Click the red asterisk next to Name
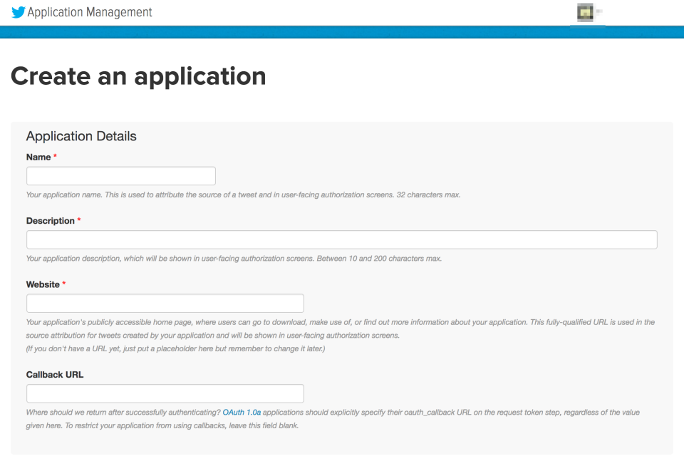 56,157
